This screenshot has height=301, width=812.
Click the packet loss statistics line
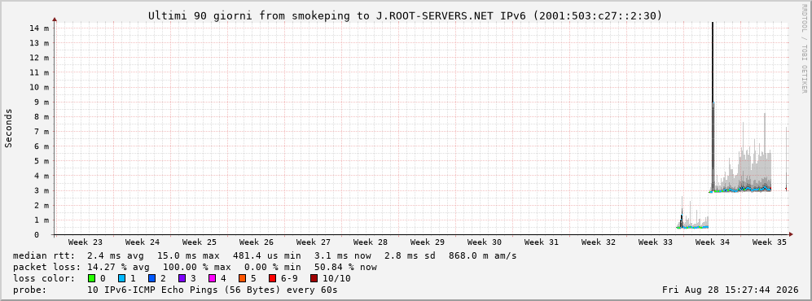(x=195, y=268)
